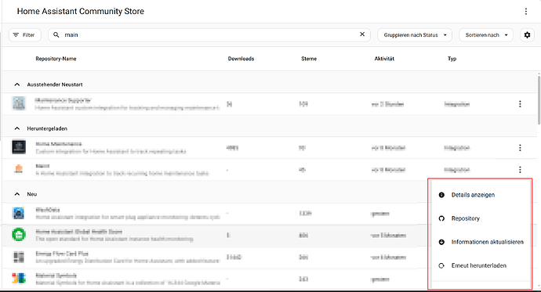Select Erneut herunterladen in the menu
The height and width of the screenshot is (292, 541).
click(481, 265)
